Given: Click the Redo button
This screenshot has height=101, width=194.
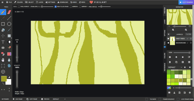Looking at the screenshot, I should [82, 2].
